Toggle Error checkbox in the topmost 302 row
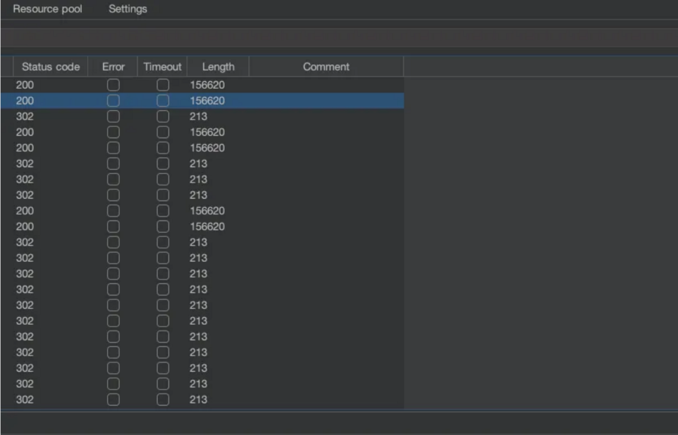 coord(113,117)
